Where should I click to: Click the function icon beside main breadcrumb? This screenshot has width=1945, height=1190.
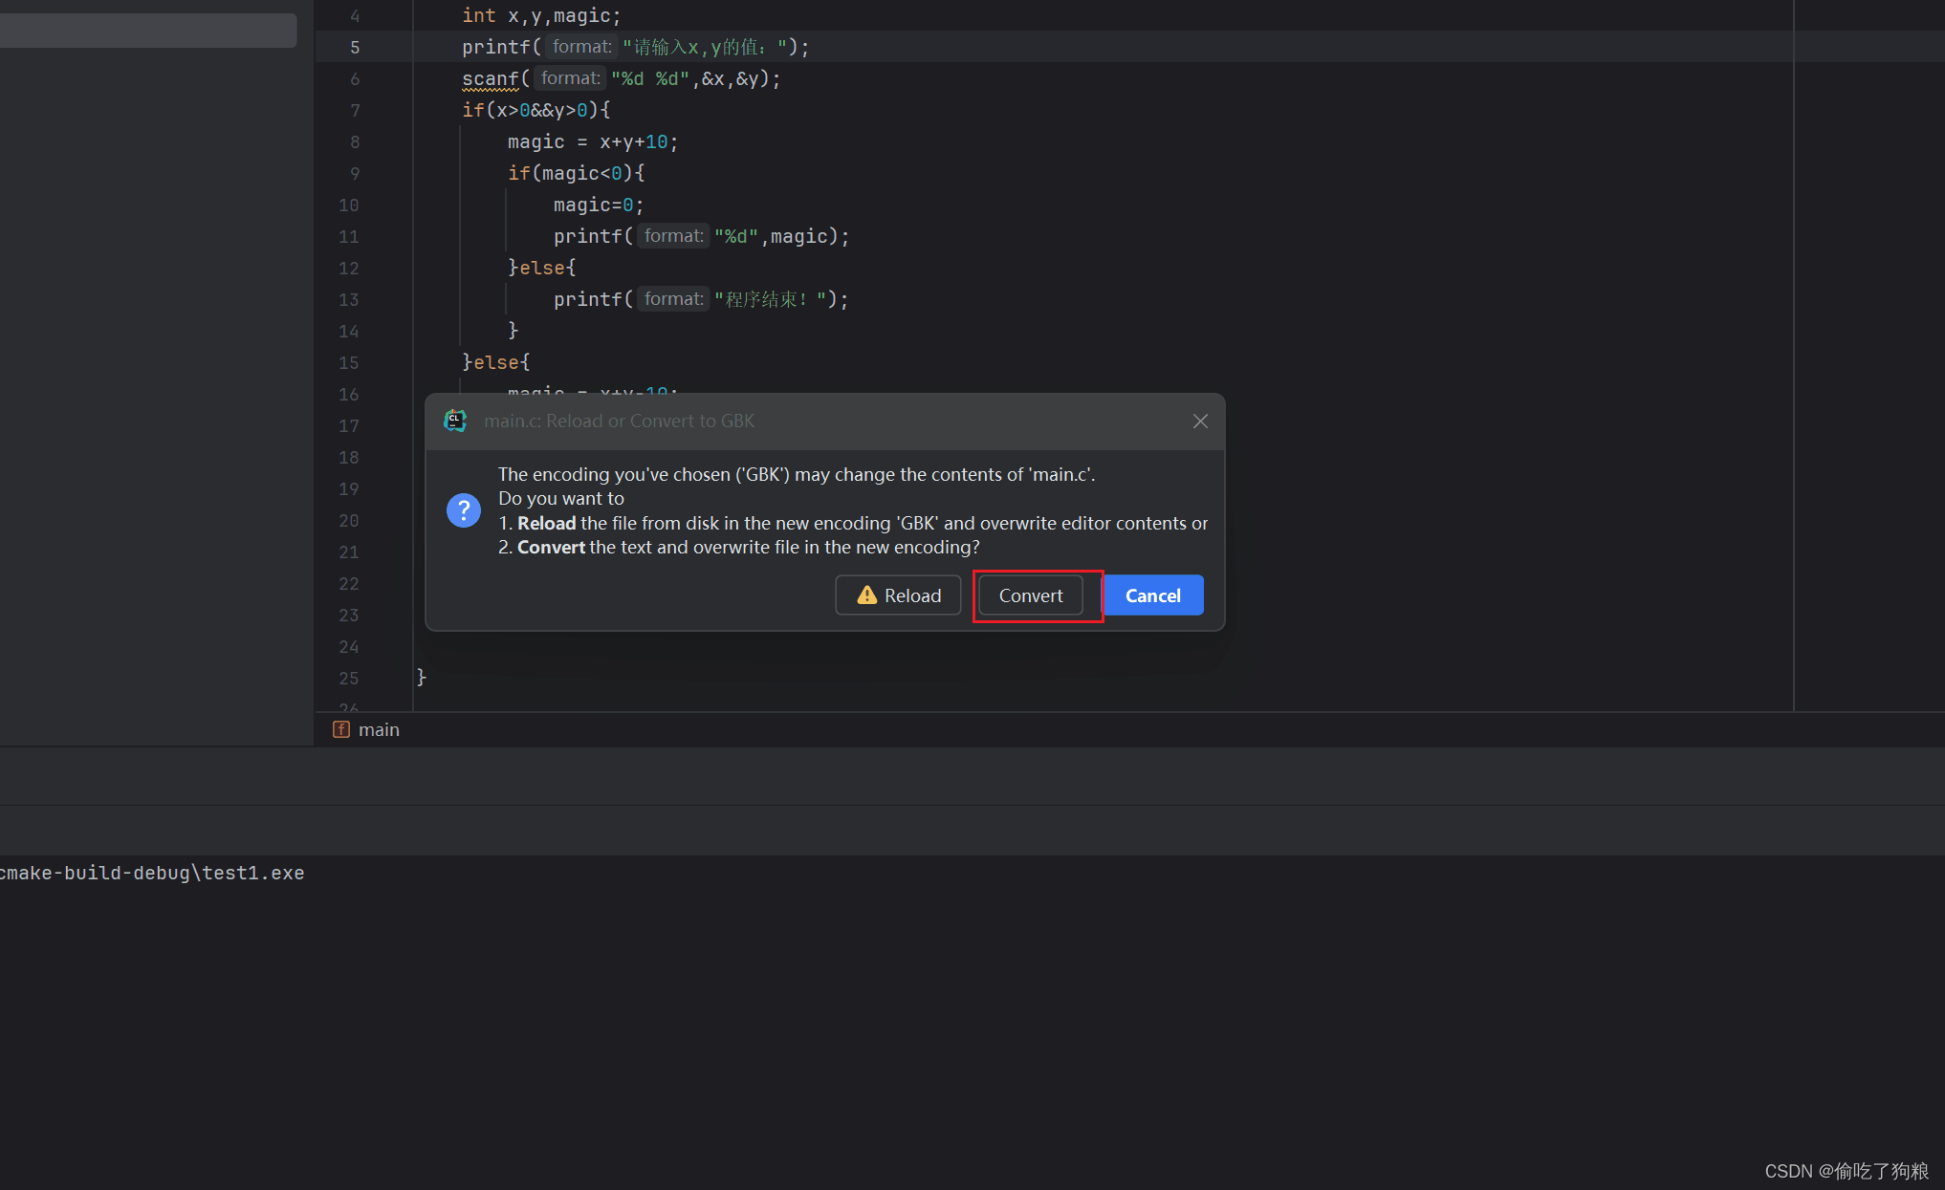[341, 729]
